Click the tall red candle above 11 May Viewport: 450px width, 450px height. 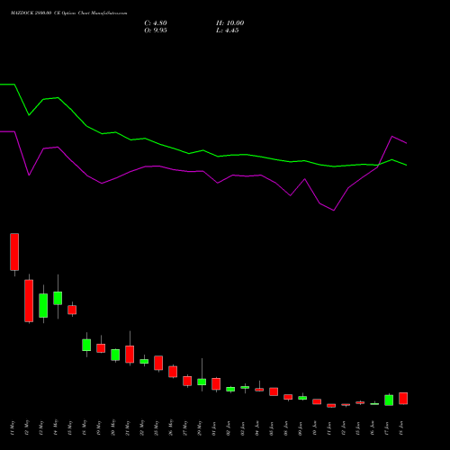(14, 252)
